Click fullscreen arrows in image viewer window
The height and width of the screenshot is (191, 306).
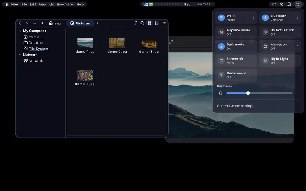171,42
